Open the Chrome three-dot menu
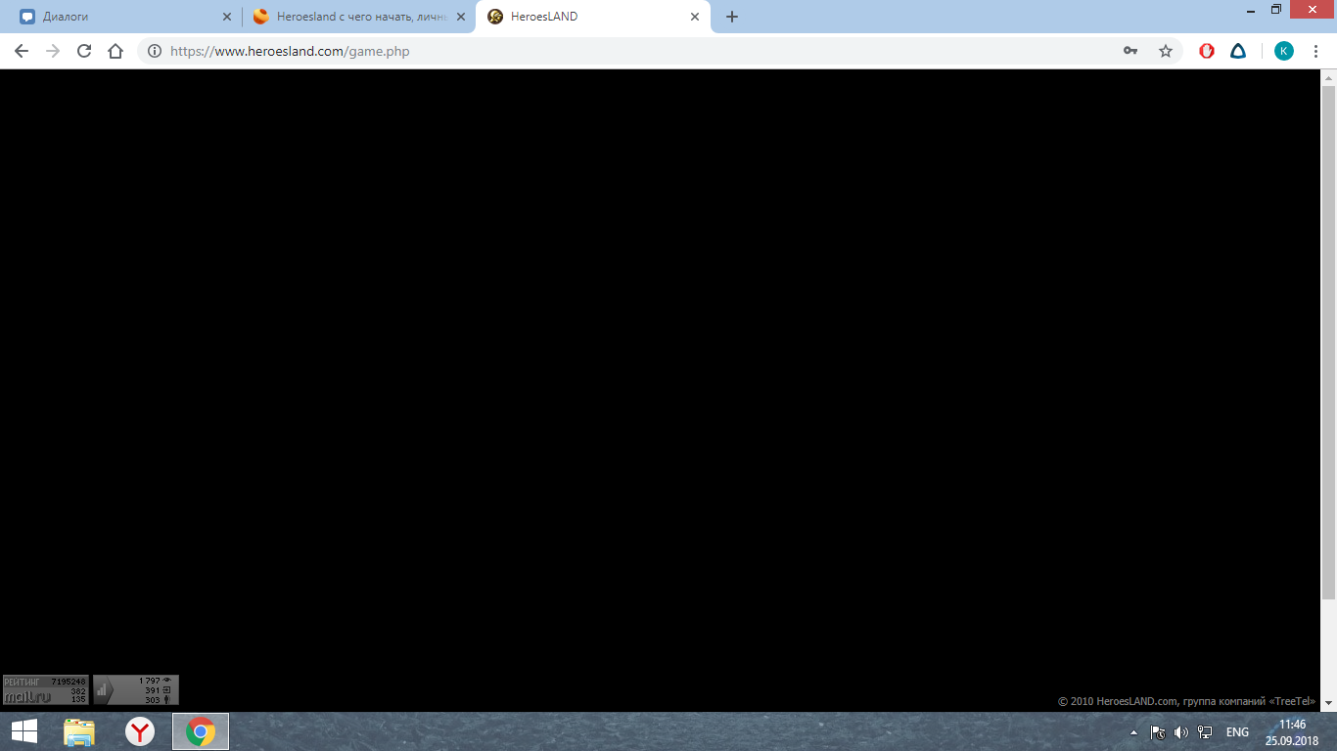 click(x=1315, y=51)
